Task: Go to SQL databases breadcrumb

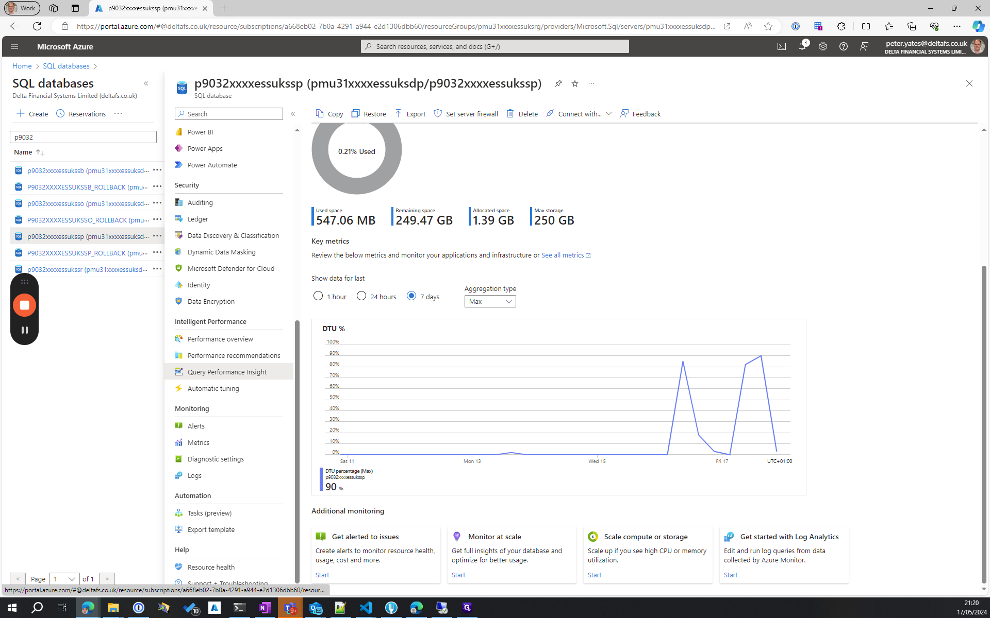Action: [x=66, y=66]
